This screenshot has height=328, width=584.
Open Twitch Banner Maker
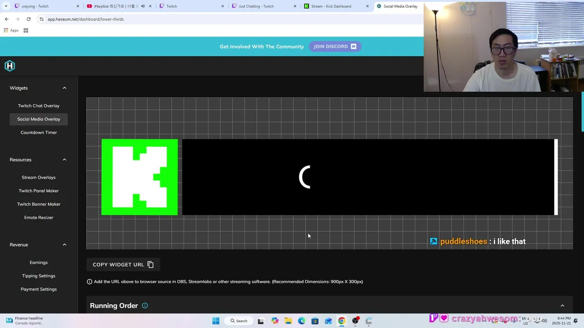click(x=39, y=204)
